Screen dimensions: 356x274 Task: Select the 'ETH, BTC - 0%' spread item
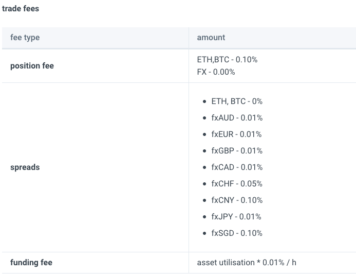[x=237, y=101]
